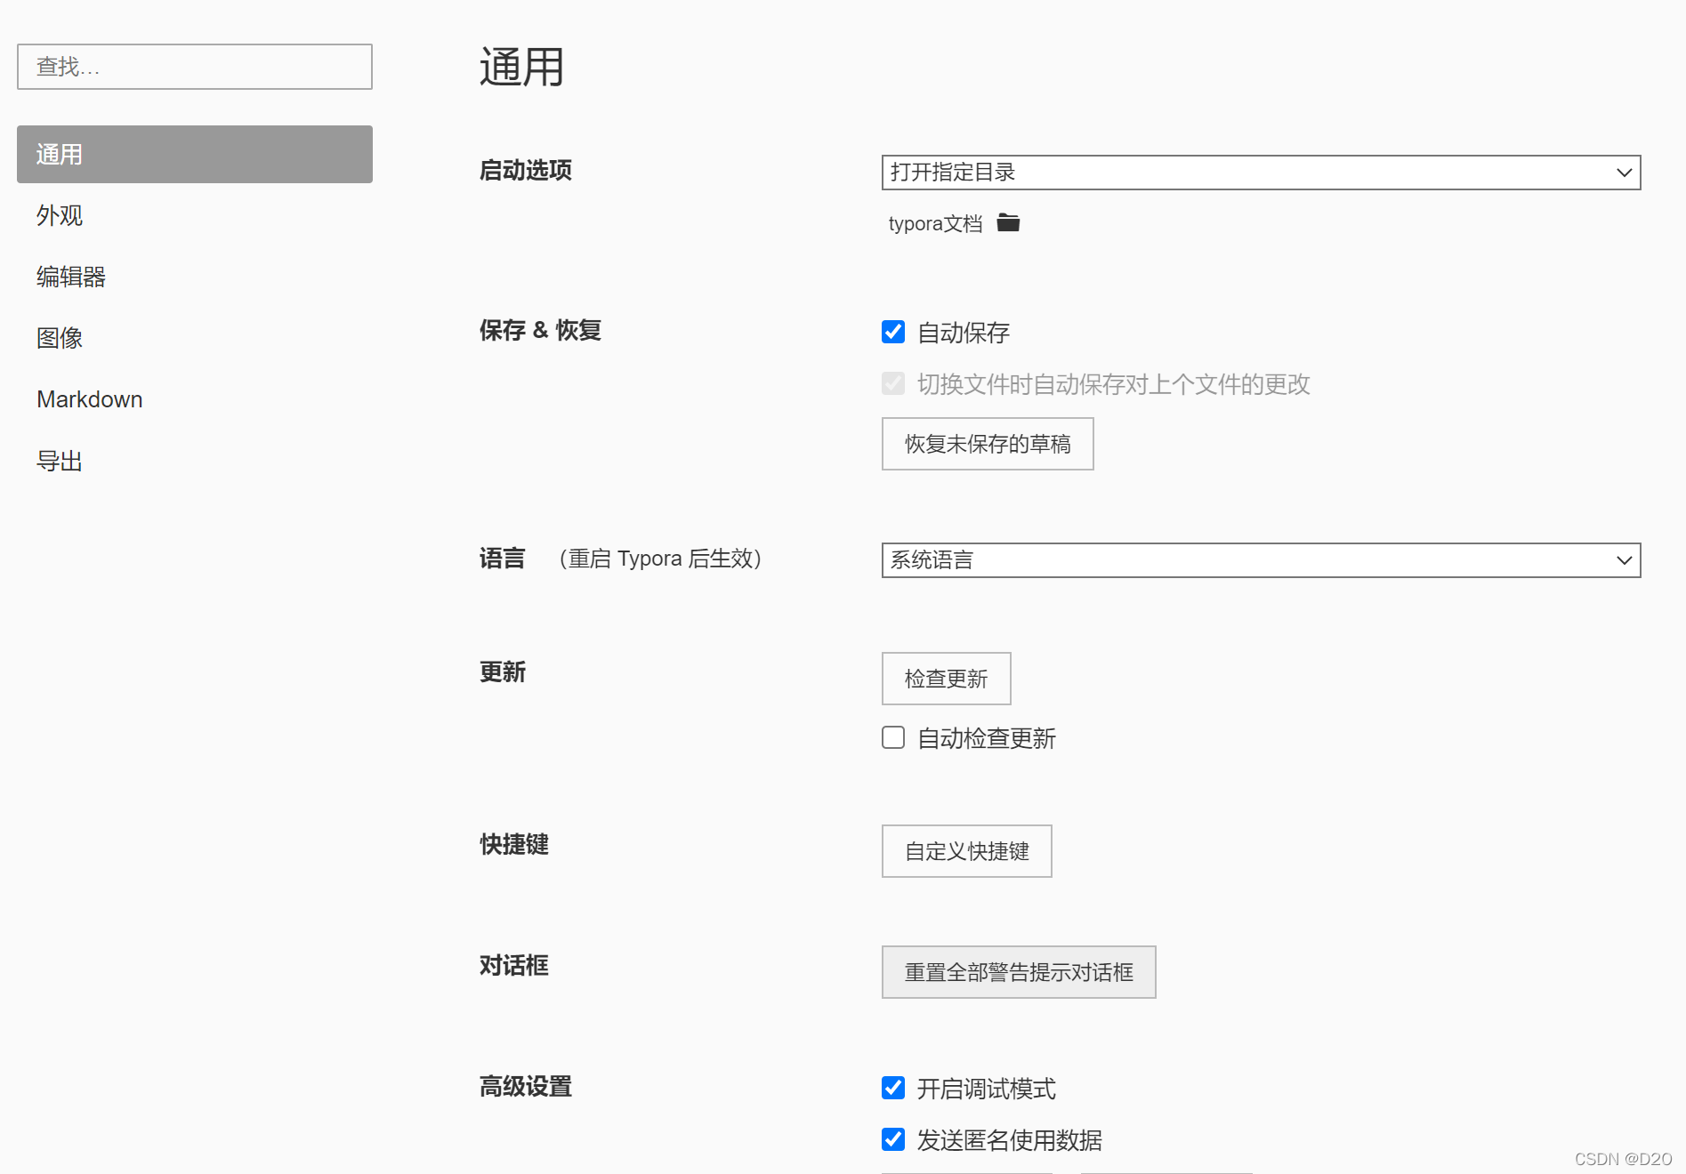Focus the 查找... search field
The width and height of the screenshot is (1686, 1174).
(x=195, y=67)
